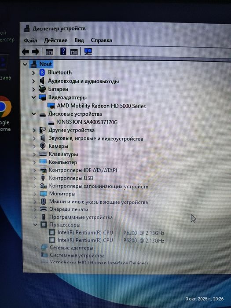Select the Сетевые адаптеры row
The height and width of the screenshot is (308, 231).
click(71, 248)
